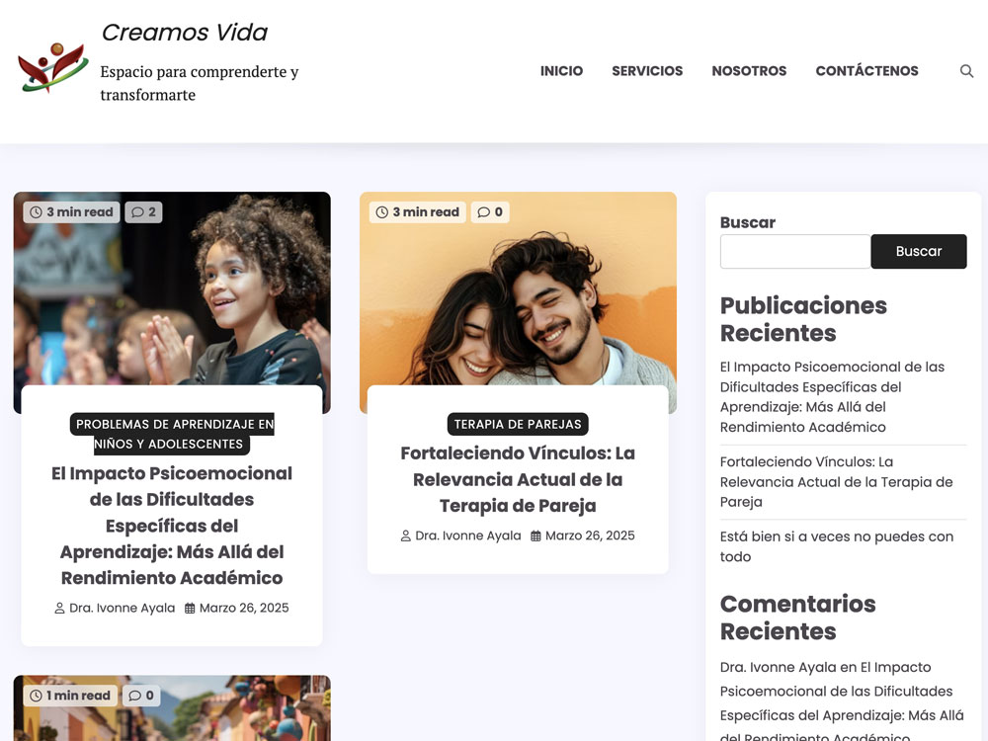This screenshot has height=741, width=988.
Task: Open the Servicios menu item
Action: (x=647, y=71)
